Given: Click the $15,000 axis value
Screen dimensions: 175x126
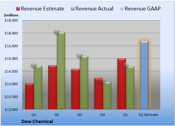Looking at the screenshot, I should click(x=11, y=59).
